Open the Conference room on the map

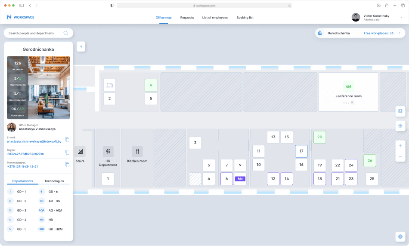click(x=348, y=92)
